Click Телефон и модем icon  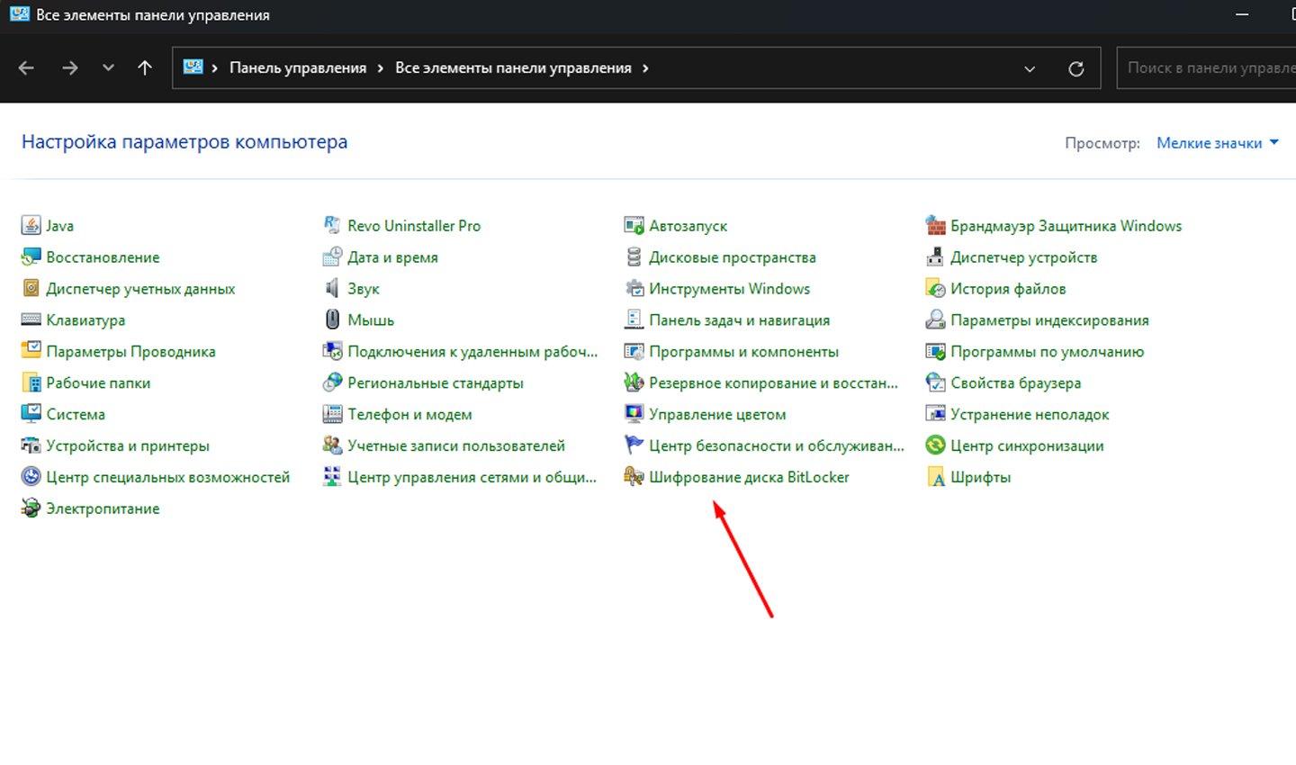[x=332, y=414]
